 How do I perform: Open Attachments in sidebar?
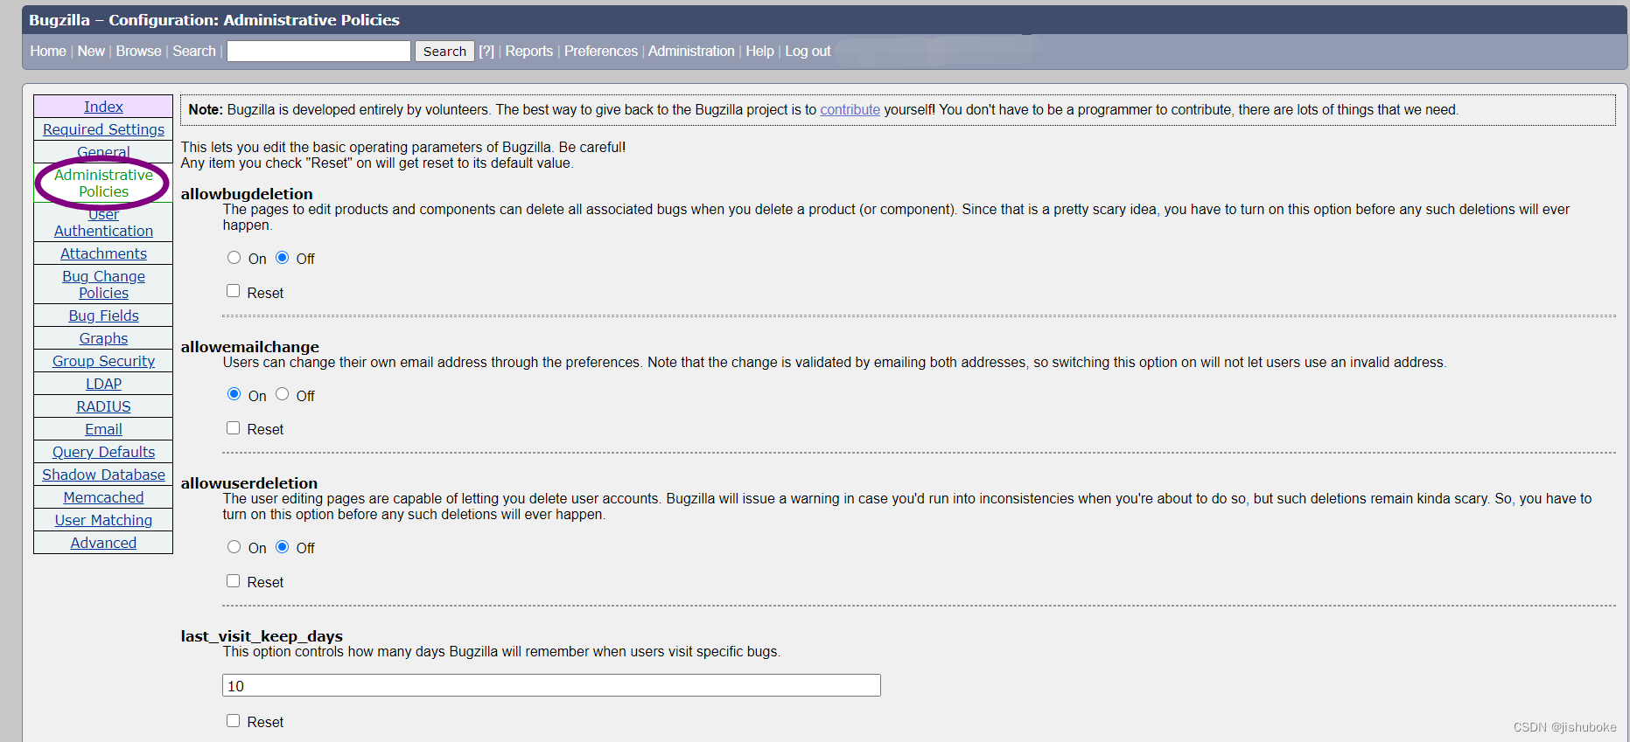103,253
